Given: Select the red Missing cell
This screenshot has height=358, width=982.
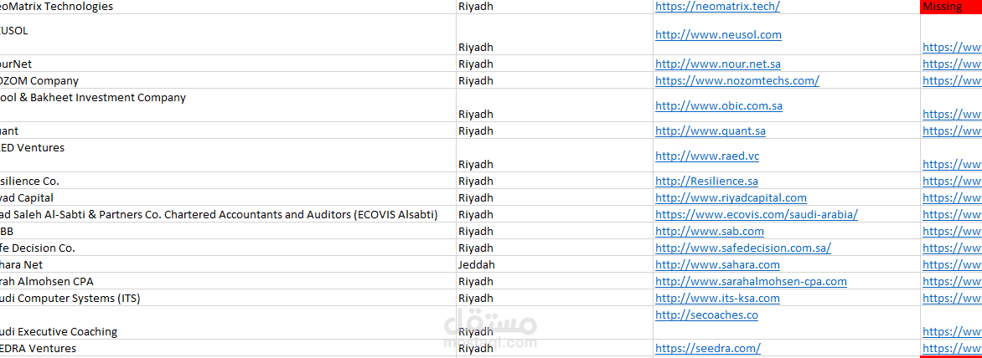Looking at the screenshot, I should [x=951, y=6].
